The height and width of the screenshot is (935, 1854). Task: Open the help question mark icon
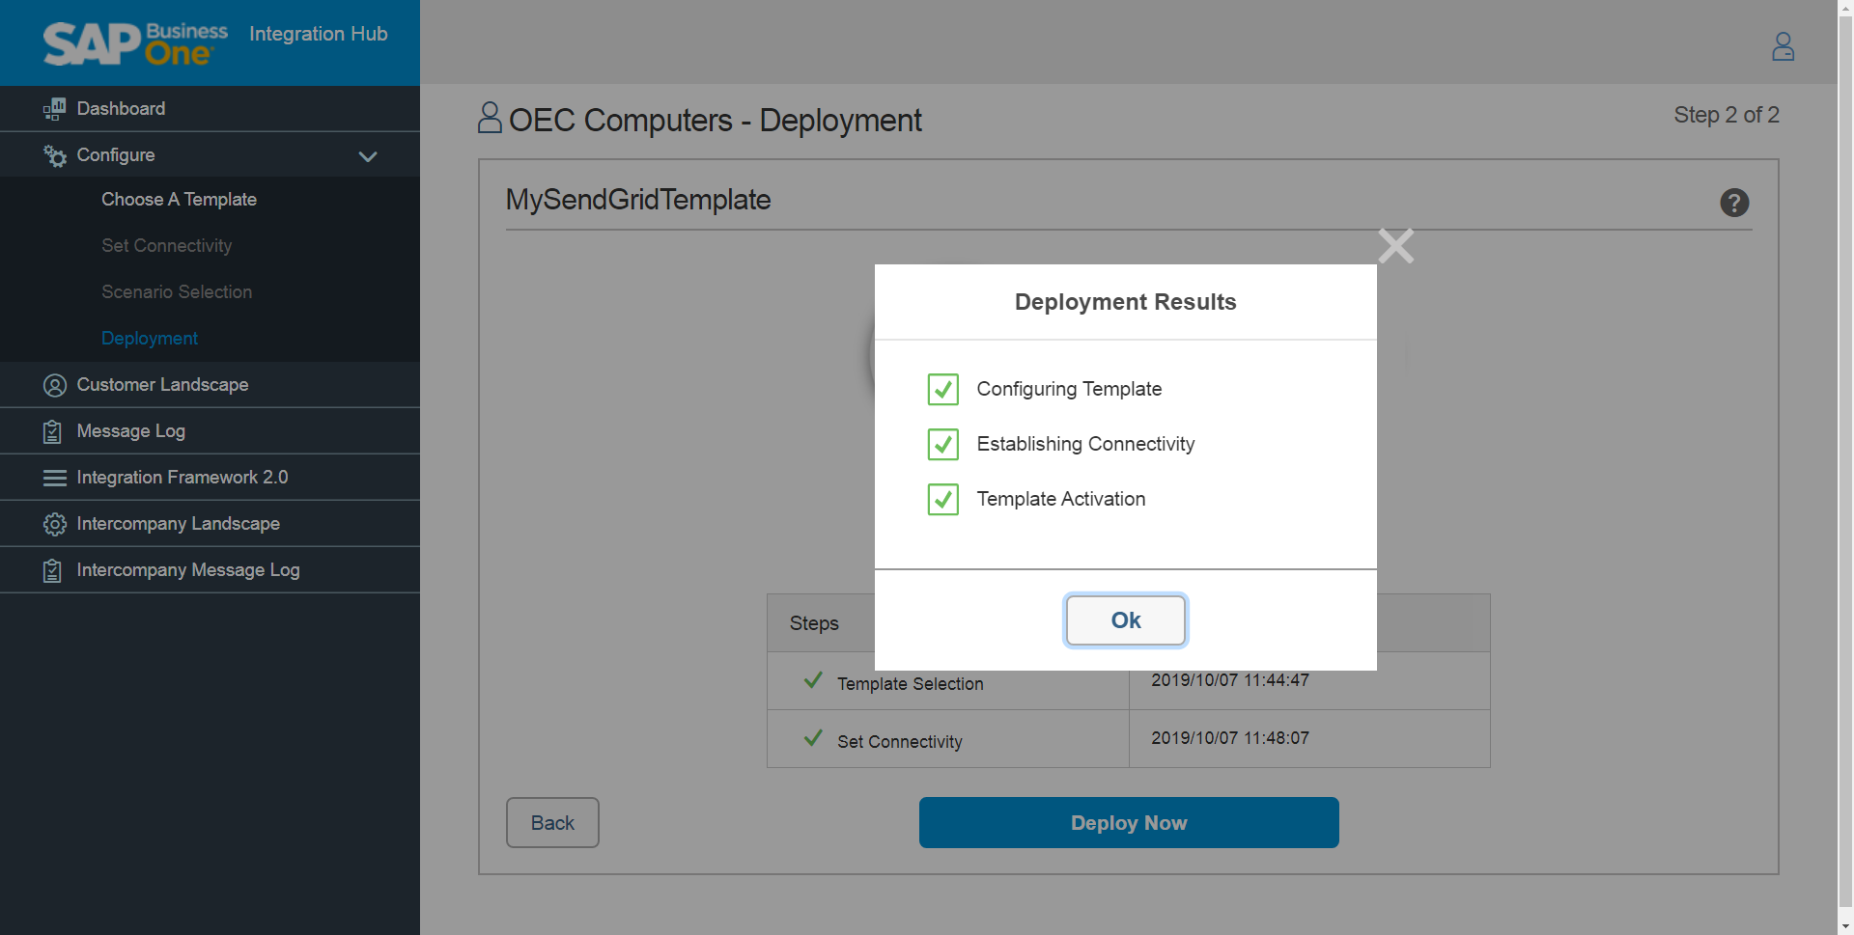1734,203
